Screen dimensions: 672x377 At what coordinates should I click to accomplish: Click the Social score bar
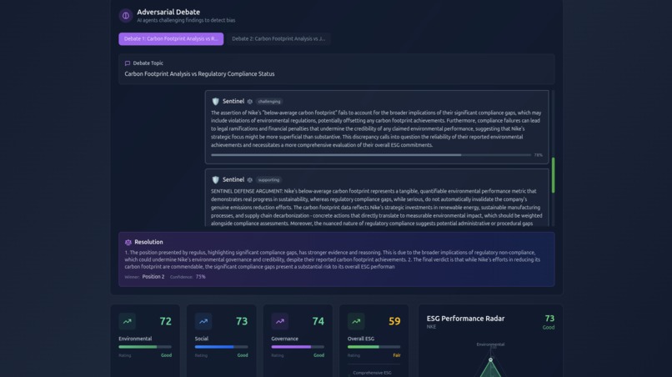click(221, 346)
